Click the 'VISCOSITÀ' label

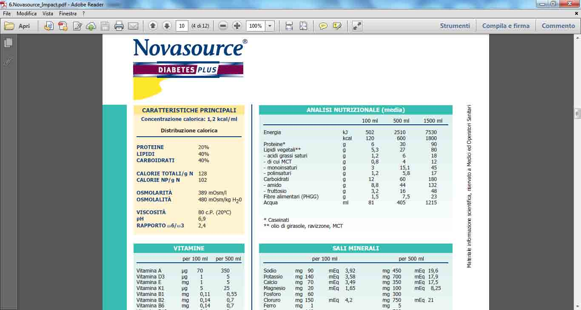[x=151, y=212]
